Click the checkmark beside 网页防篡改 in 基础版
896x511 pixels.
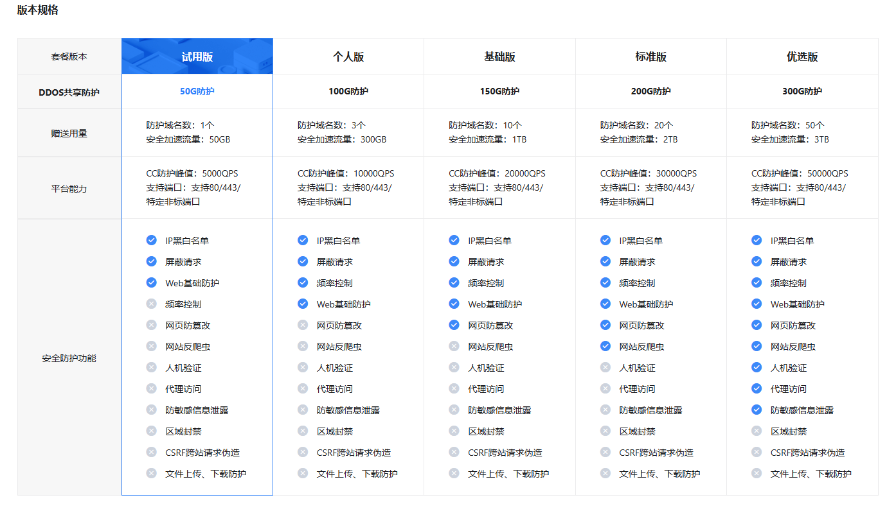pyautogui.click(x=454, y=325)
